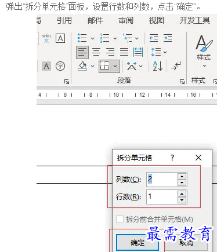Decrease 列数 value with down arrow
The height and width of the screenshot is (252, 217).
click(182, 182)
